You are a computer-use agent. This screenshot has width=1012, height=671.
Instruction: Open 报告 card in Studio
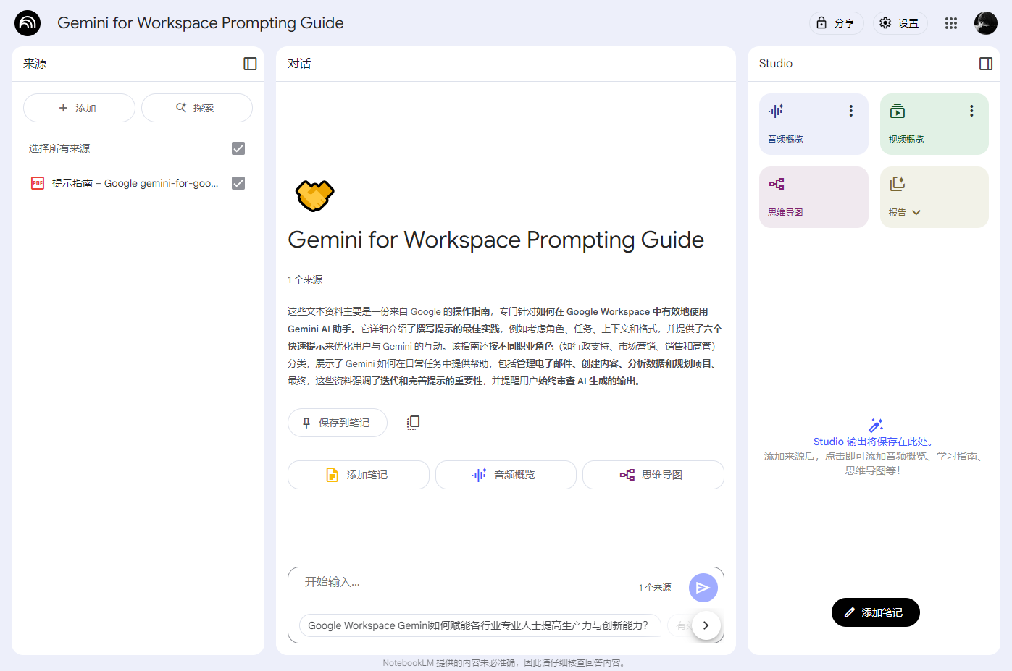(x=934, y=197)
